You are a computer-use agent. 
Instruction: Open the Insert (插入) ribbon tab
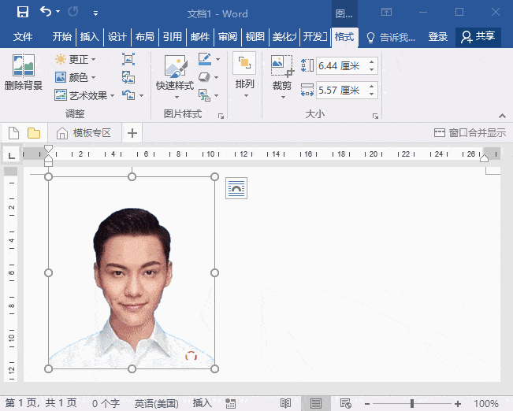(90, 37)
